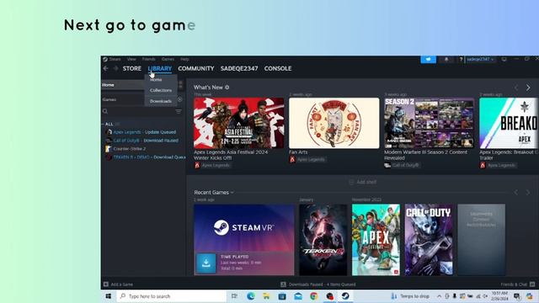Select Home in the library sidebar
539x303 pixels.
[x=123, y=85]
